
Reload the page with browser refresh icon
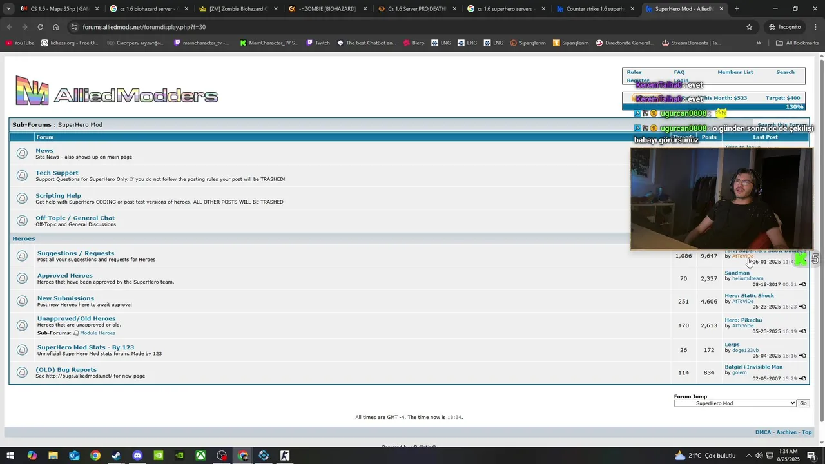40,27
